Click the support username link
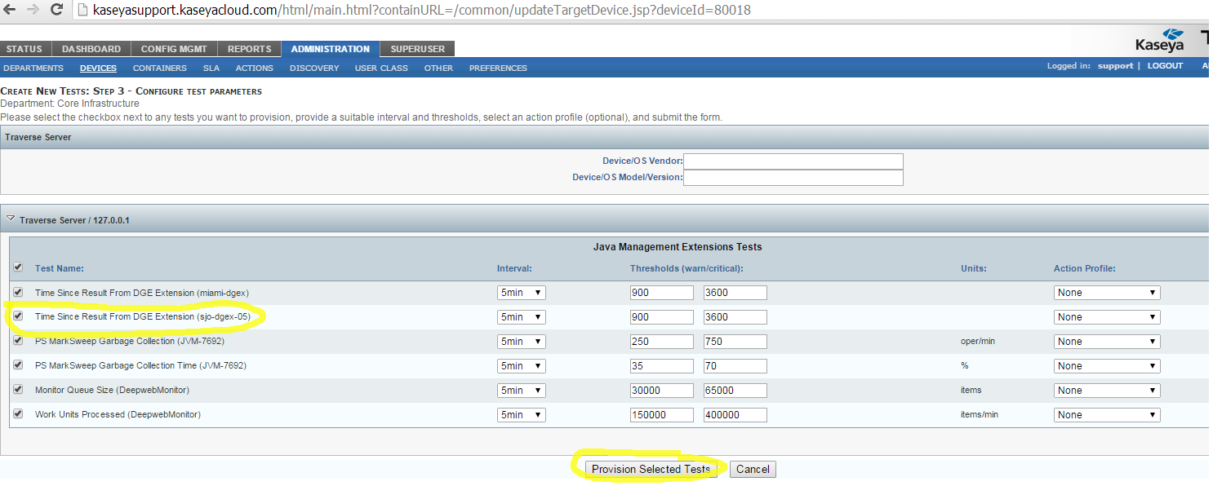The width and height of the screenshot is (1213, 486). tap(1115, 66)
